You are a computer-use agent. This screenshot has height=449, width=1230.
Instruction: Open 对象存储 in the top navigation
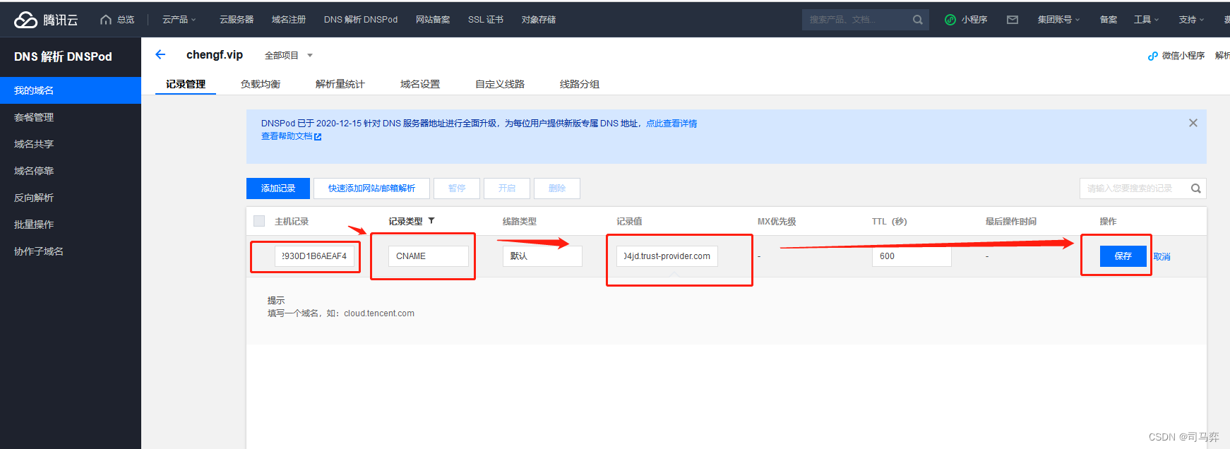[x=538, y=20]
